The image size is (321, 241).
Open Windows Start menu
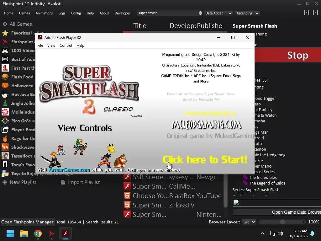(x=10, y=233)
